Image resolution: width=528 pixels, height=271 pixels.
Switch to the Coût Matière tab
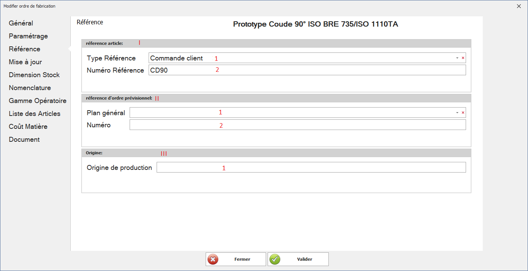28,127
